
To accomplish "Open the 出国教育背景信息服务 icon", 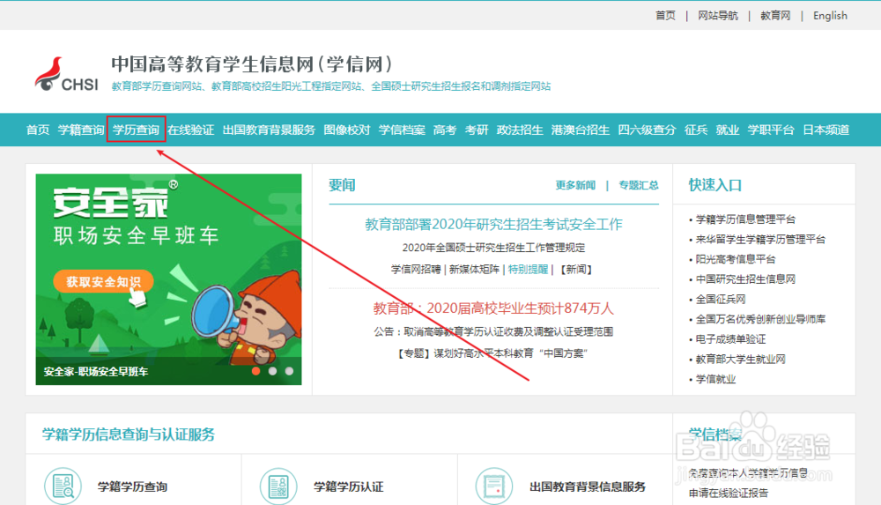I will point(494,486).
